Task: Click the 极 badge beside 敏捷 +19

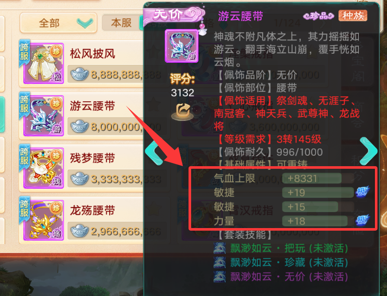Action: pos(362,192)
